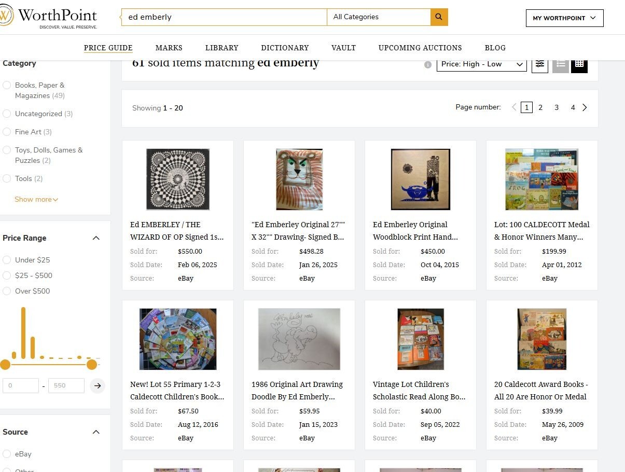Open Vintage Lot Children's Scholastic listing title
The height and width of the screenshot is (472, 625).
(x=419, y=391)
